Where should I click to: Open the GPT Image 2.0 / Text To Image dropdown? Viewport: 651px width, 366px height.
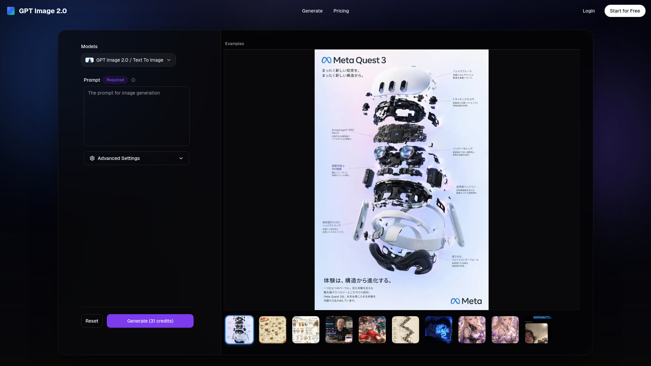129,60
